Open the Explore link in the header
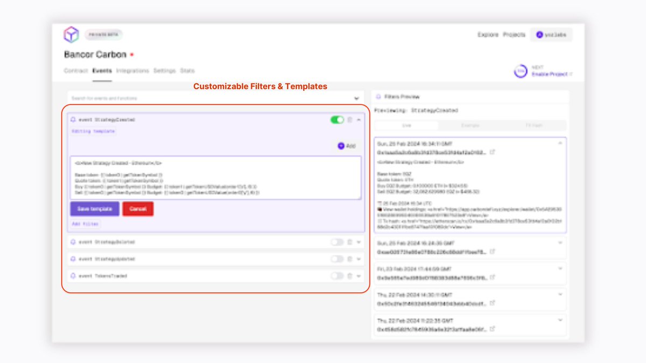Viewport: 646px width, 363px height. click(x=488, y=34)
